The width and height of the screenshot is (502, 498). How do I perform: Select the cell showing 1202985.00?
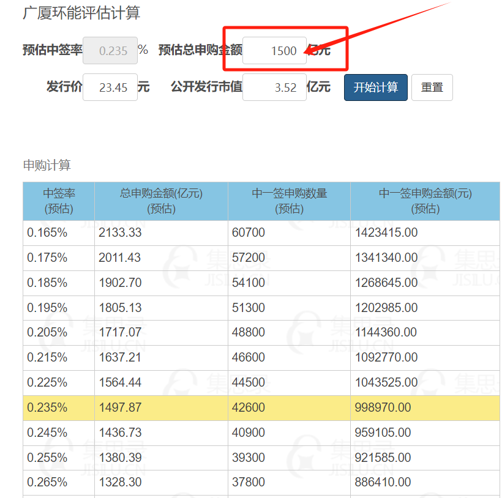tap(425, 308)
